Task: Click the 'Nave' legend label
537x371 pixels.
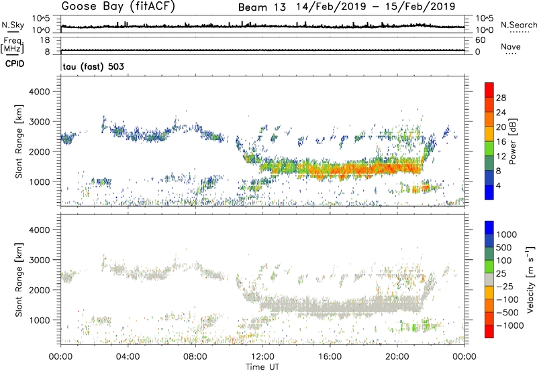Action: 511,46
